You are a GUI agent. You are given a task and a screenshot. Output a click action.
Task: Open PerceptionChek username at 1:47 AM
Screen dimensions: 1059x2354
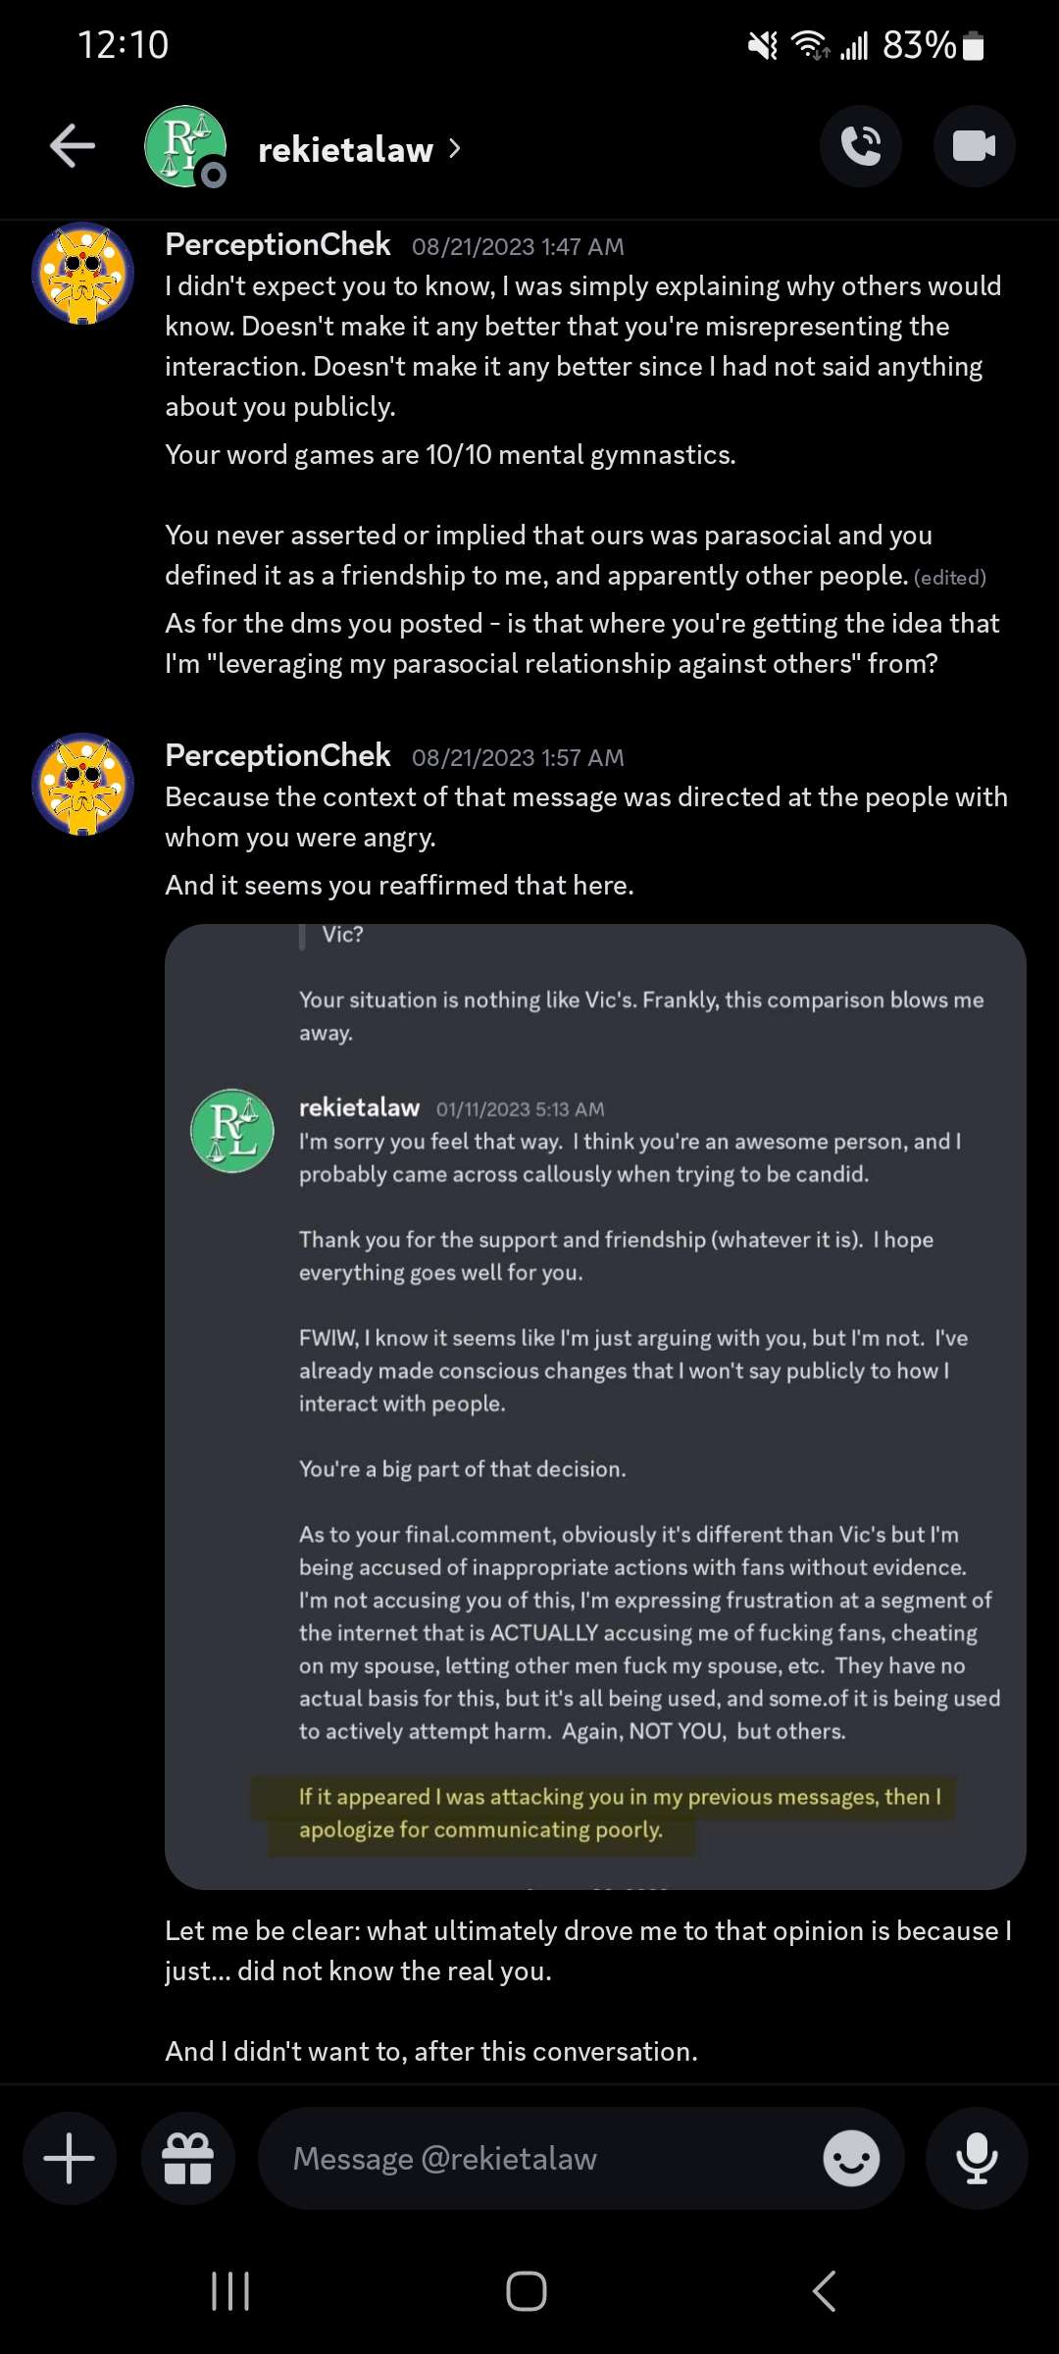coord(277,244)
